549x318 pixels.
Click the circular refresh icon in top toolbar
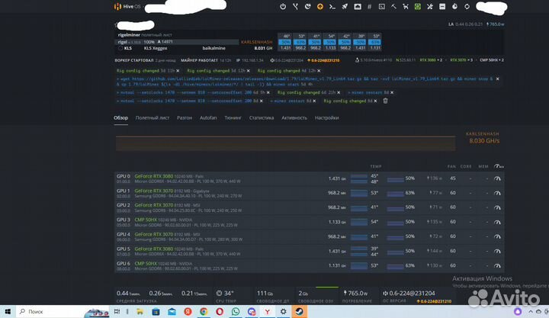[x=467, y=7]
